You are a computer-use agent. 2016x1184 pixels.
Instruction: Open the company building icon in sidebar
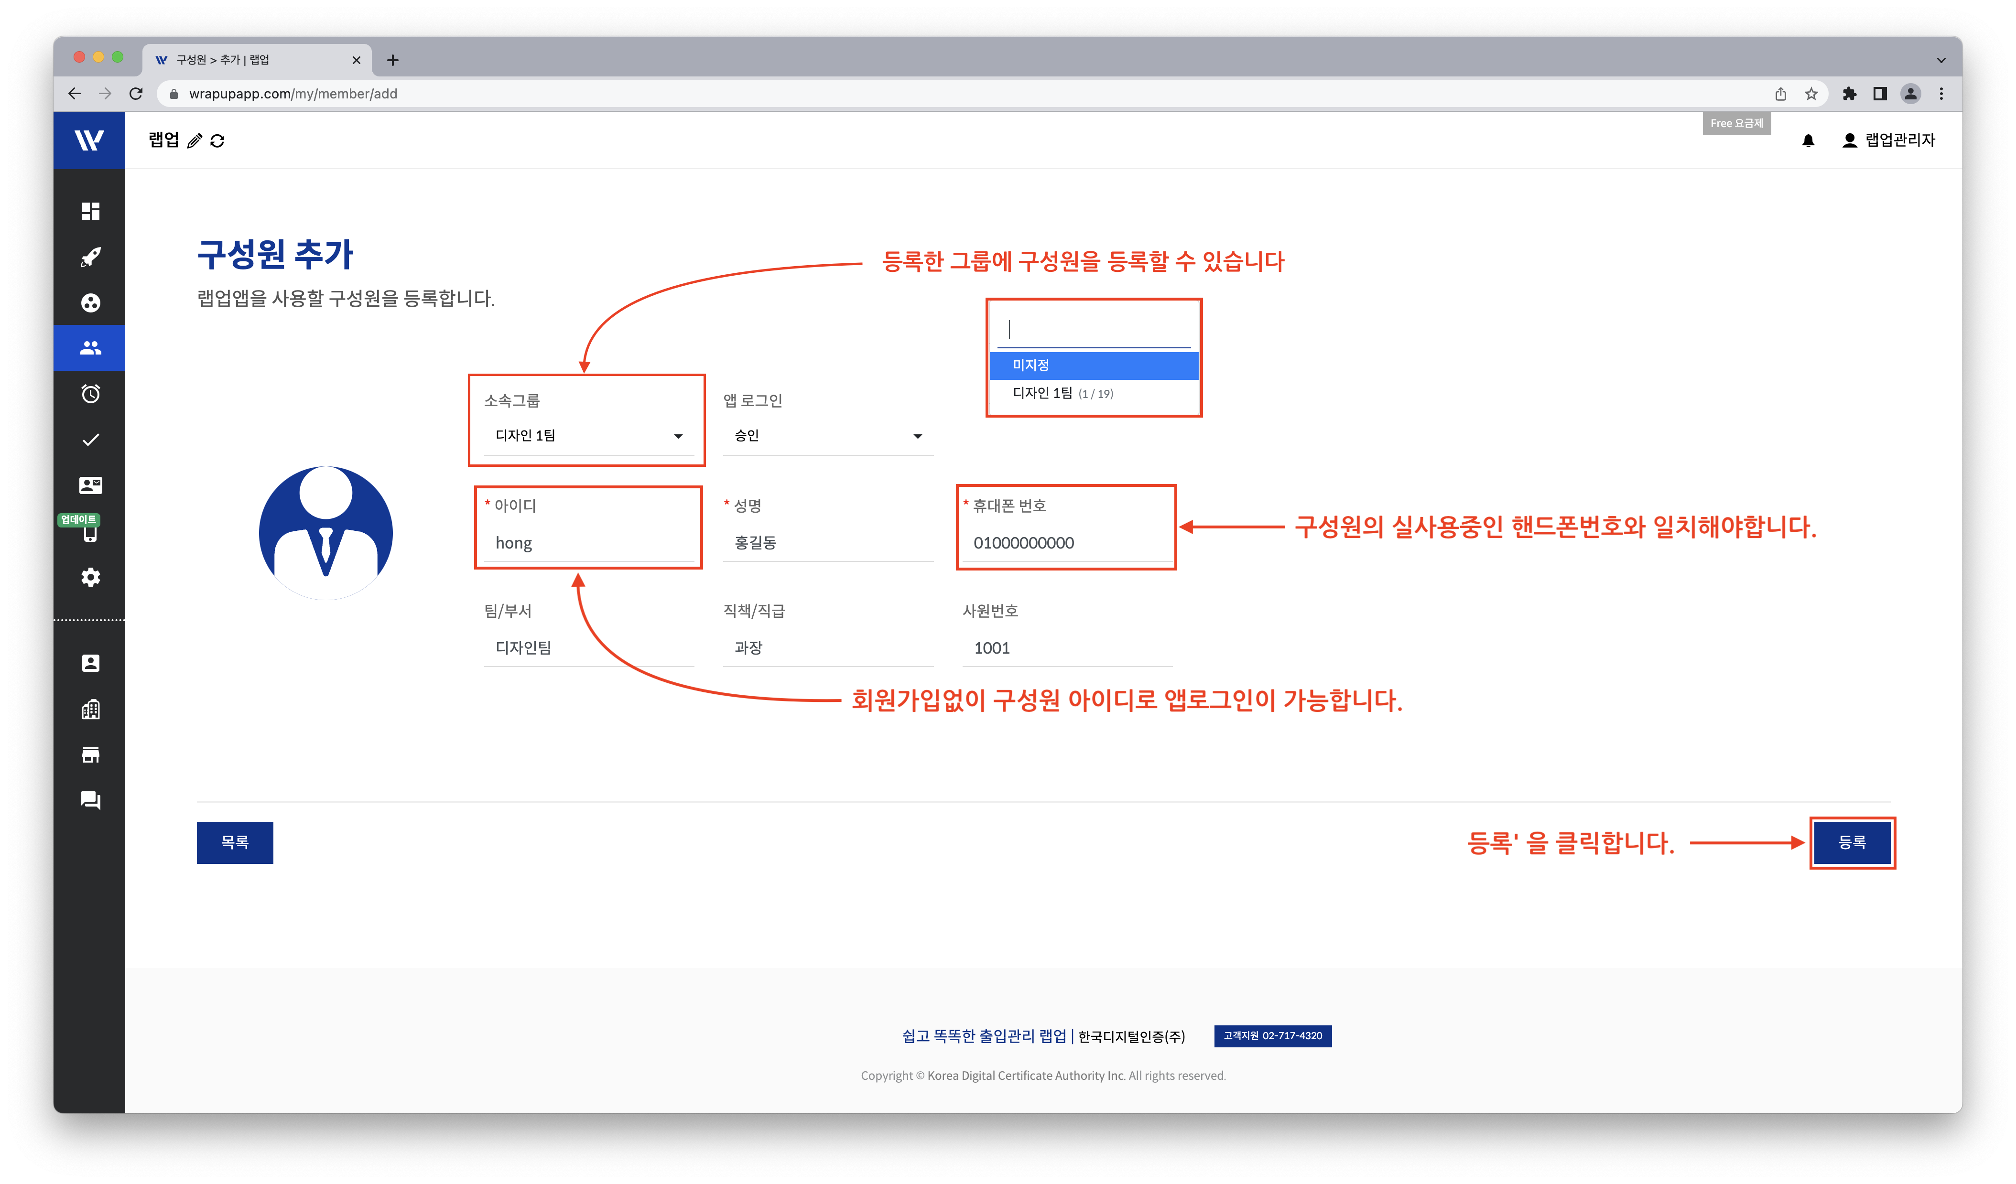(x=90, y=709)
